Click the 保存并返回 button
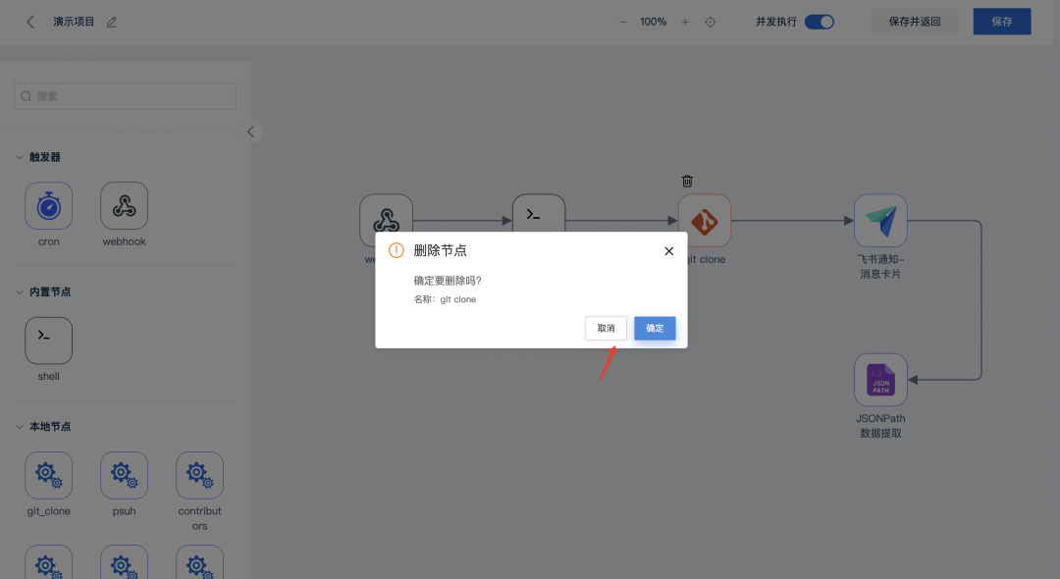Screen dimensions: 1060x579 tap(914, 22)
